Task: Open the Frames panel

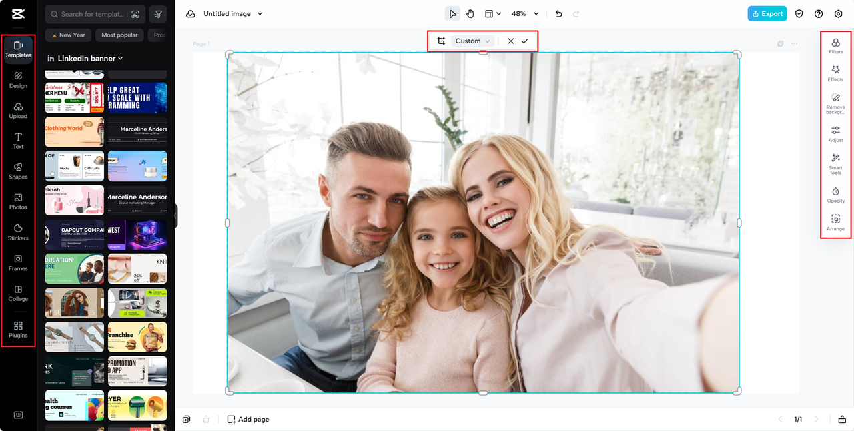Action: (x=18, y=263)
